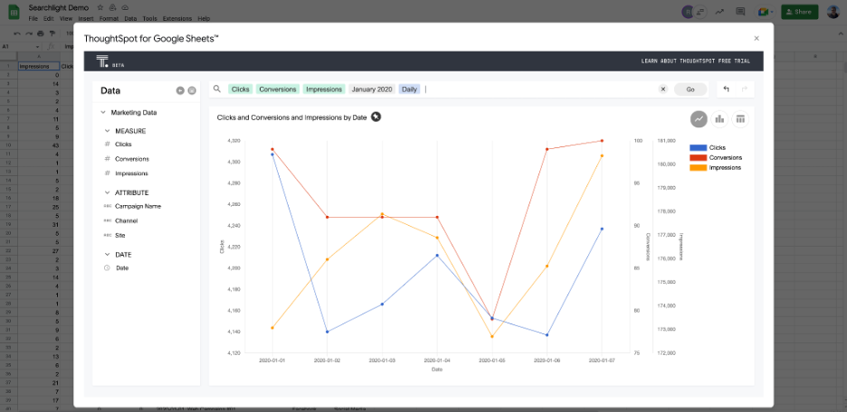Open the Tools menu
Viewport: 847px width, 412px height.
pyautogui.click(x=149, y=18)
